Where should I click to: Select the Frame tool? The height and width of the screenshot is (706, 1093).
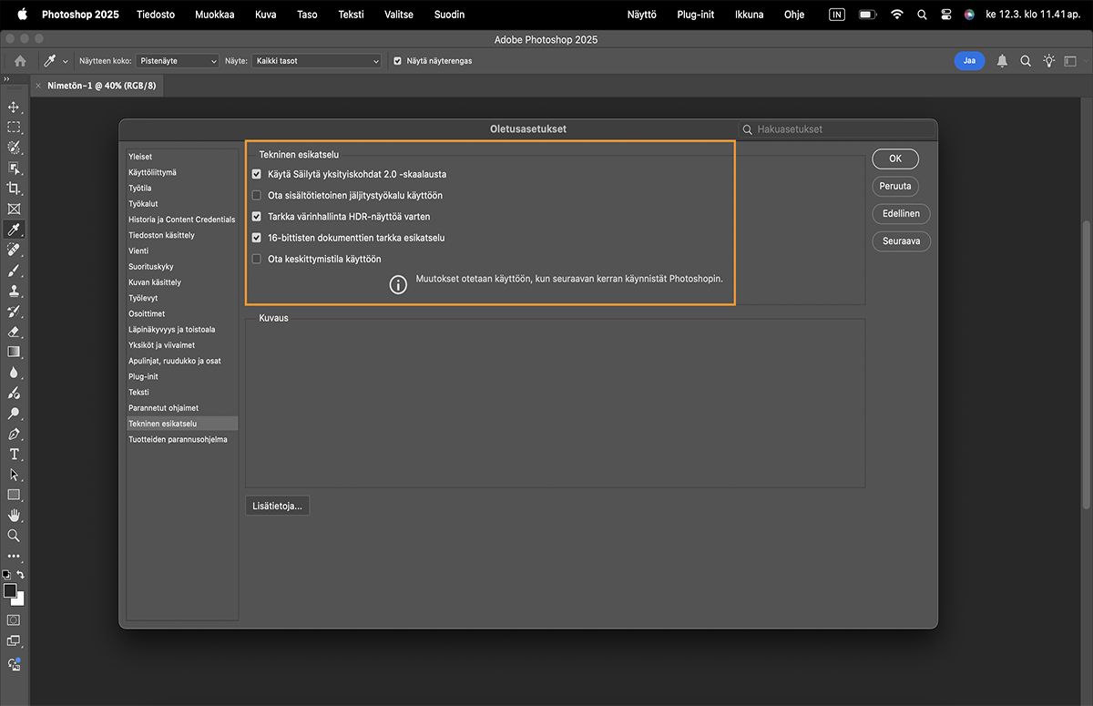(14, 209)
